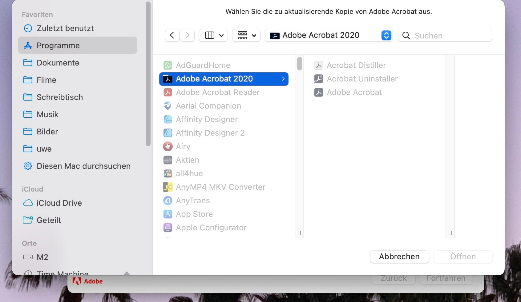Open the grouping options dropdown
This screenshot has width=521, height=302.
point(246,35)
